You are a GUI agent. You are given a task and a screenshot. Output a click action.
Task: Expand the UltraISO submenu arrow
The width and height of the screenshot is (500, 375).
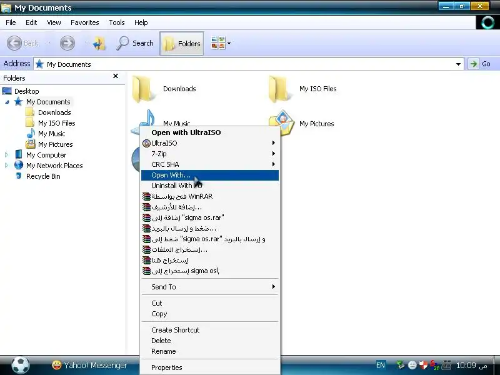273,143
